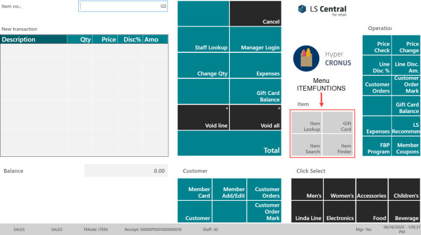Screen dimensions: 421x235
Task: Click the LS Central logo icon
Action: (302, 9)
